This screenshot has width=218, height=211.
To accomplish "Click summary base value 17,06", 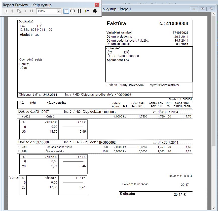I will (x=53, y=187).
